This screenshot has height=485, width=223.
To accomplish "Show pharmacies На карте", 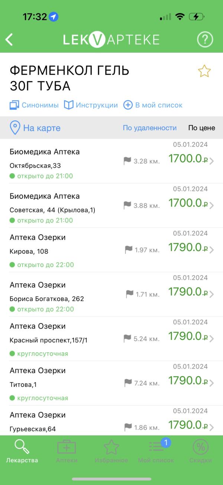I will [35, 128].
